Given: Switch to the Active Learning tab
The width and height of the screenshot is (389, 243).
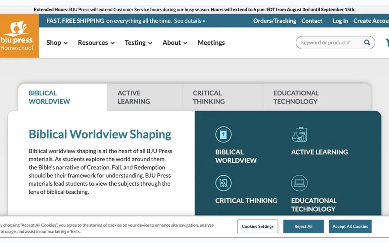Looking at the screenshot, I should [x=145, y=97].
